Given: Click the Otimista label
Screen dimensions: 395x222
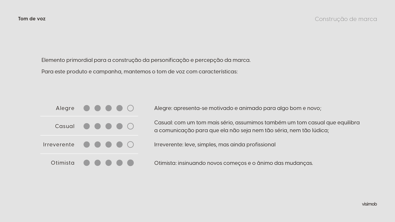Looking at the screenshot, I should coord(63,163).
